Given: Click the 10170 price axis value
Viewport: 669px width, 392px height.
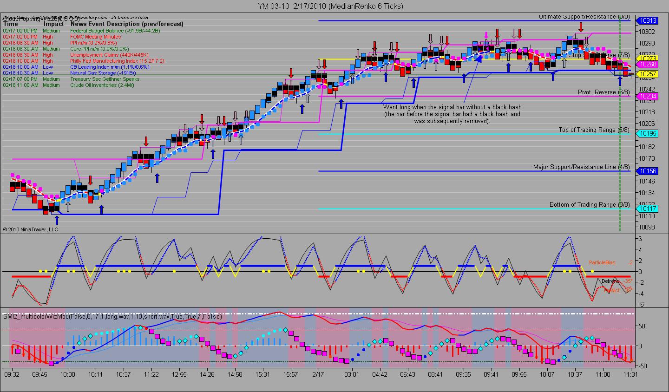Looking at the screenshot, I should 647,158.
